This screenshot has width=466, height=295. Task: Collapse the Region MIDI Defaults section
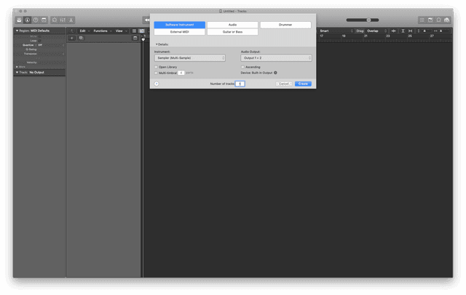17,31
